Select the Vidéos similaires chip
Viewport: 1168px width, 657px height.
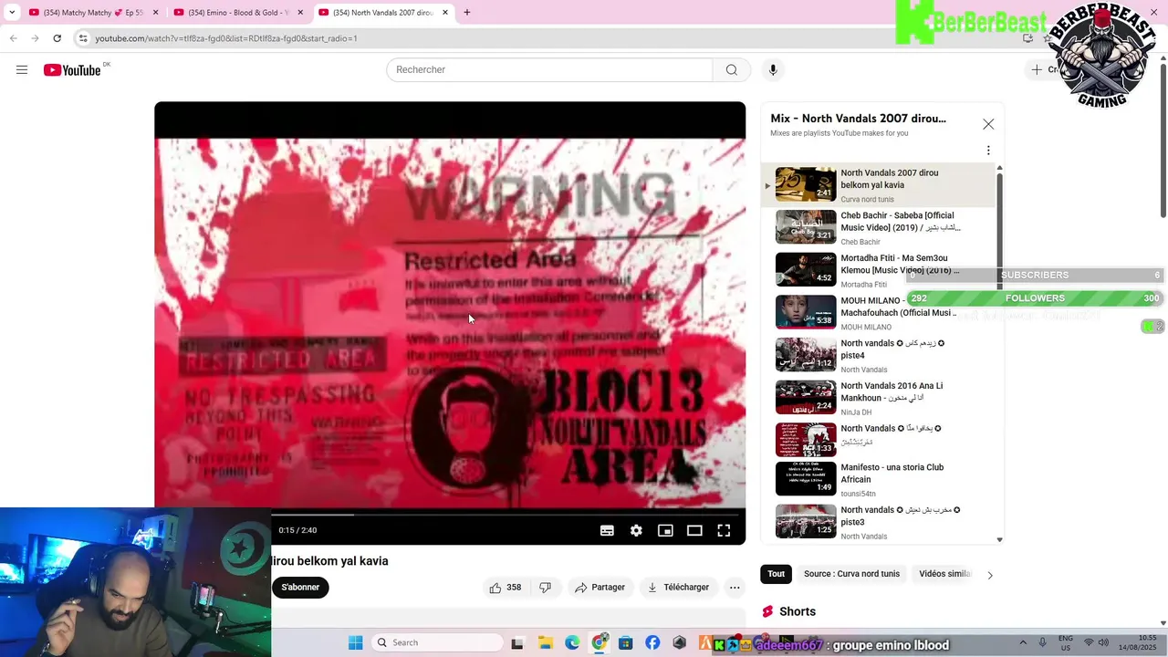(945, 574)
